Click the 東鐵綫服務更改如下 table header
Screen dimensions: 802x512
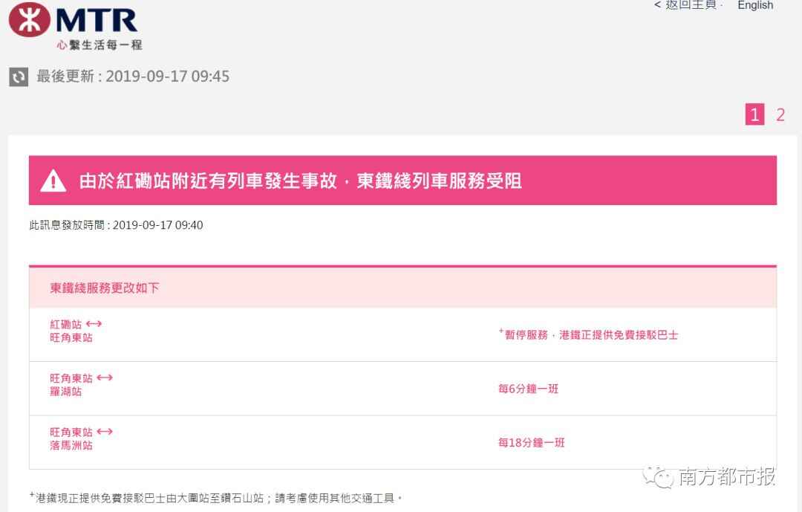105,288
